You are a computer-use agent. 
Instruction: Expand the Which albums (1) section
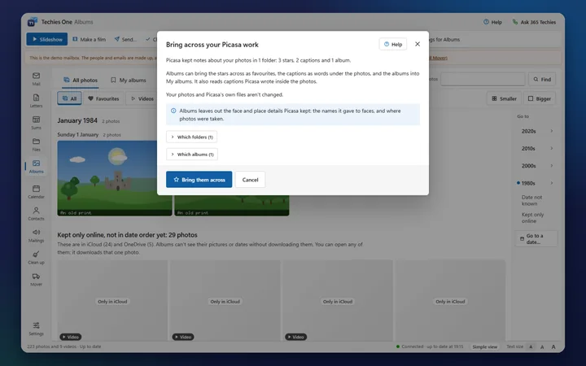[192, 155]
